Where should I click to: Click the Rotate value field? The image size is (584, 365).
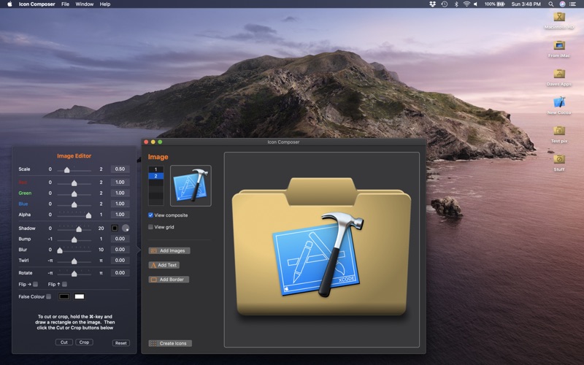(x=120, y=272)
